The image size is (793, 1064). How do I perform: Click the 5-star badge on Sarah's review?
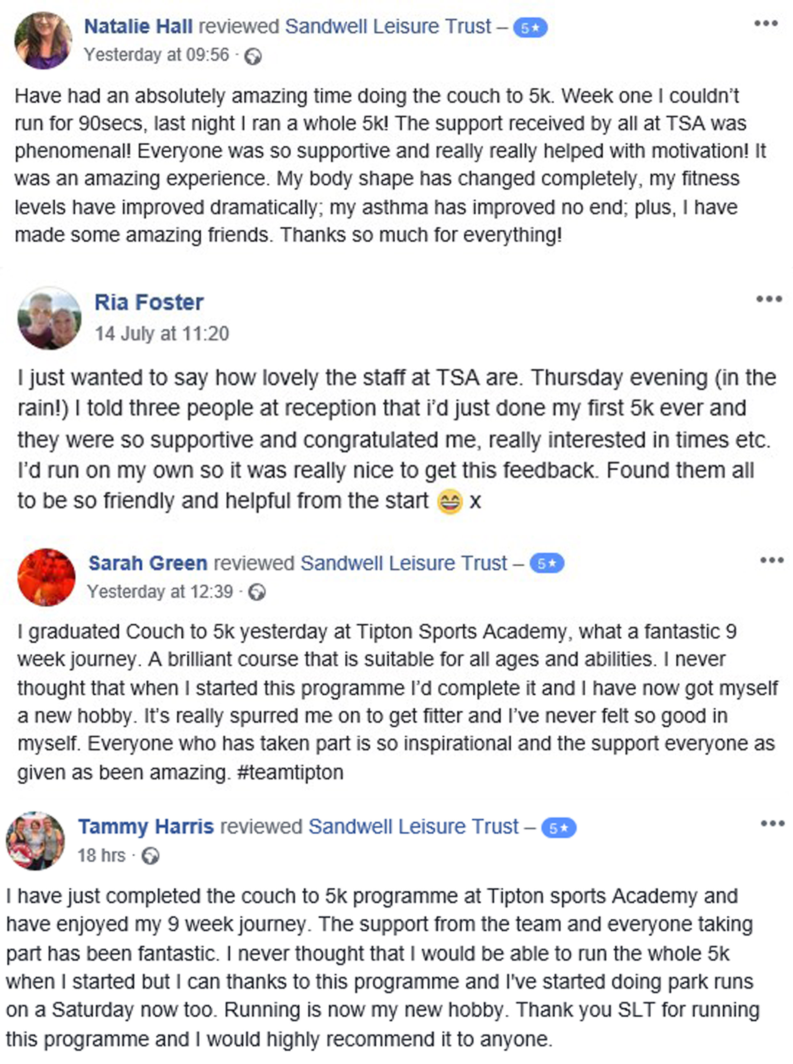547,564
